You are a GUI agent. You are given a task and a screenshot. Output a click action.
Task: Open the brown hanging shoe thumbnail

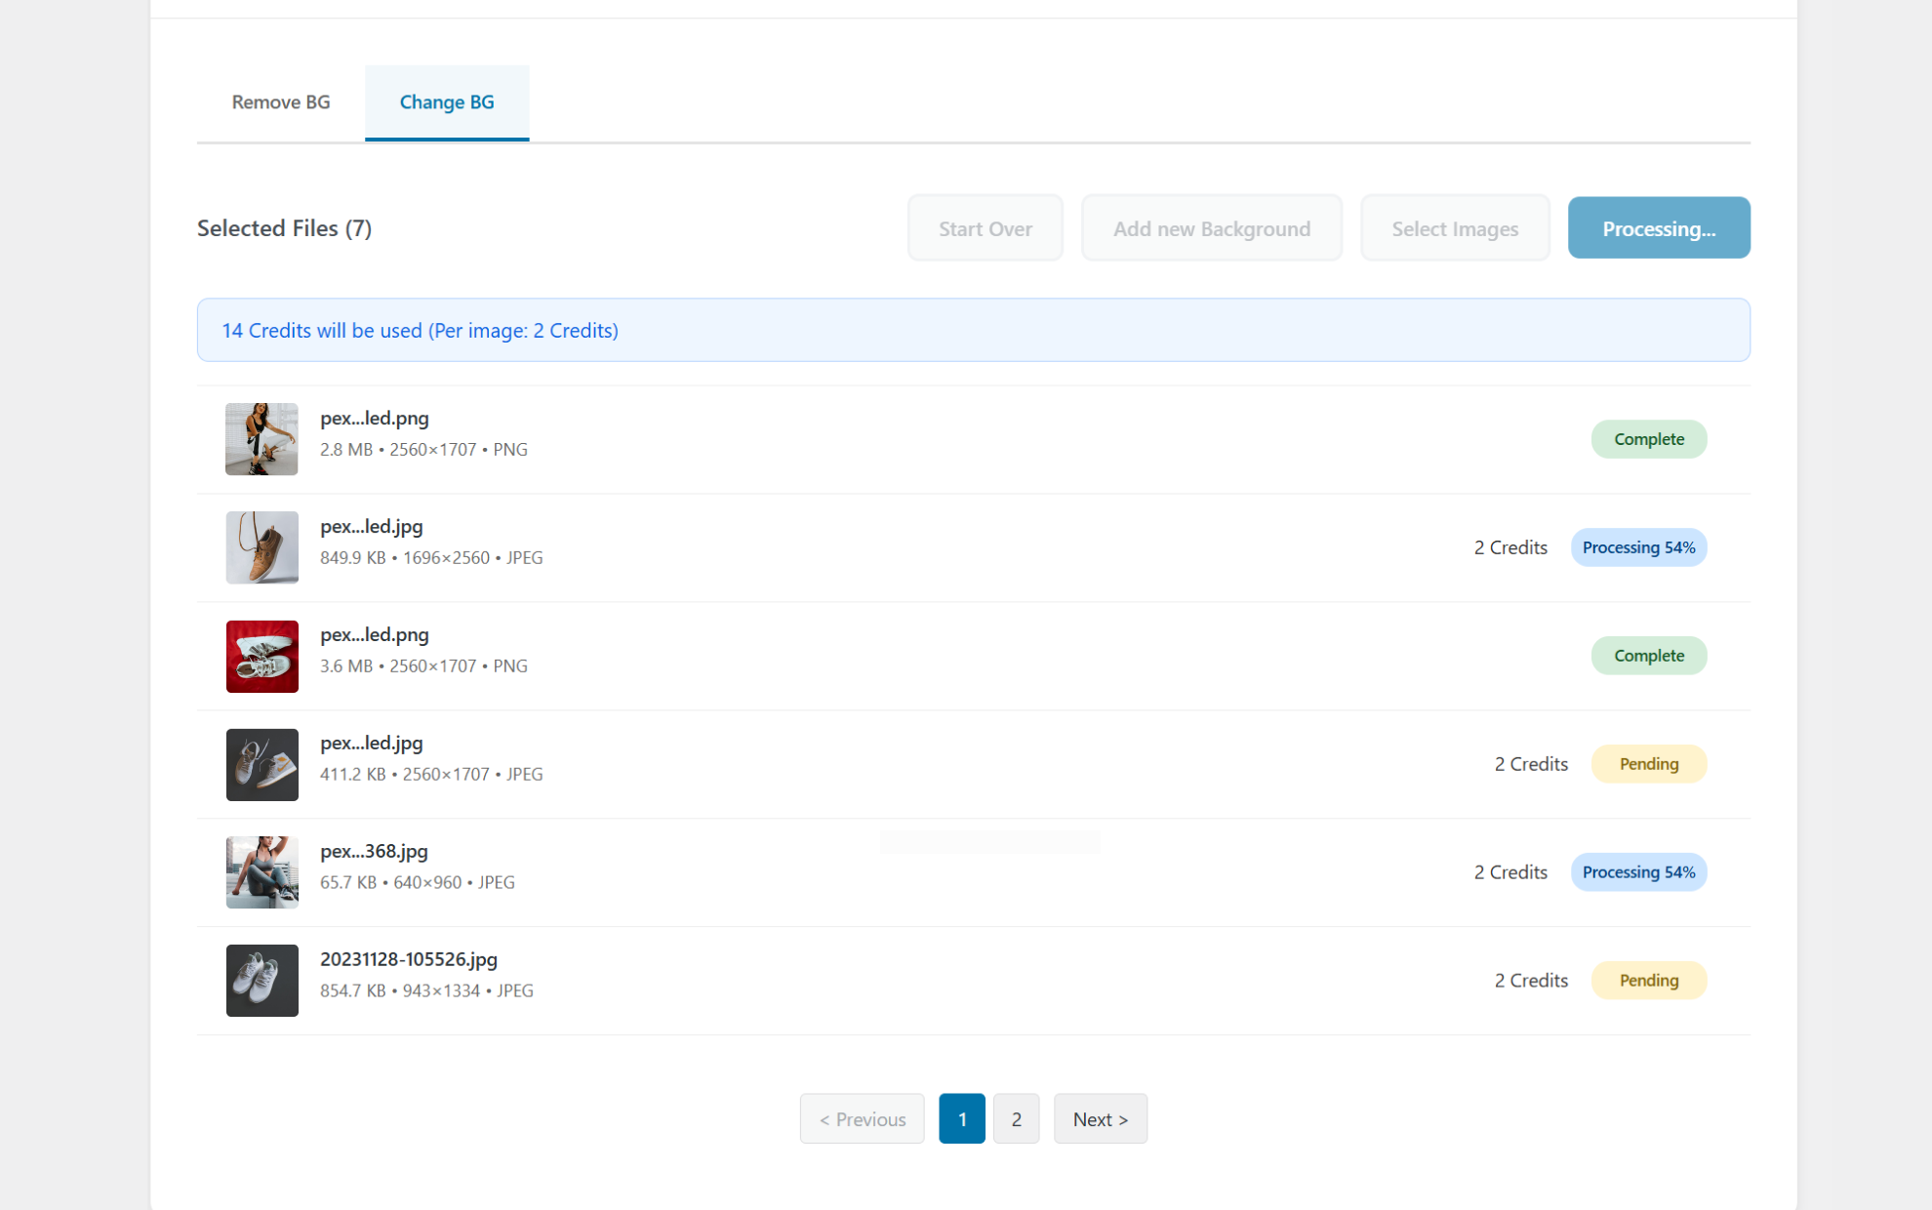pos(262,547)
